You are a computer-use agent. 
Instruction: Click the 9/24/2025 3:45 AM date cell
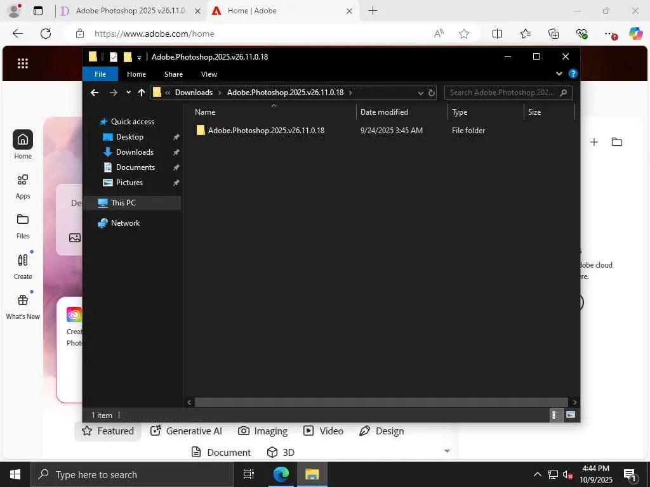coord(391,131)
